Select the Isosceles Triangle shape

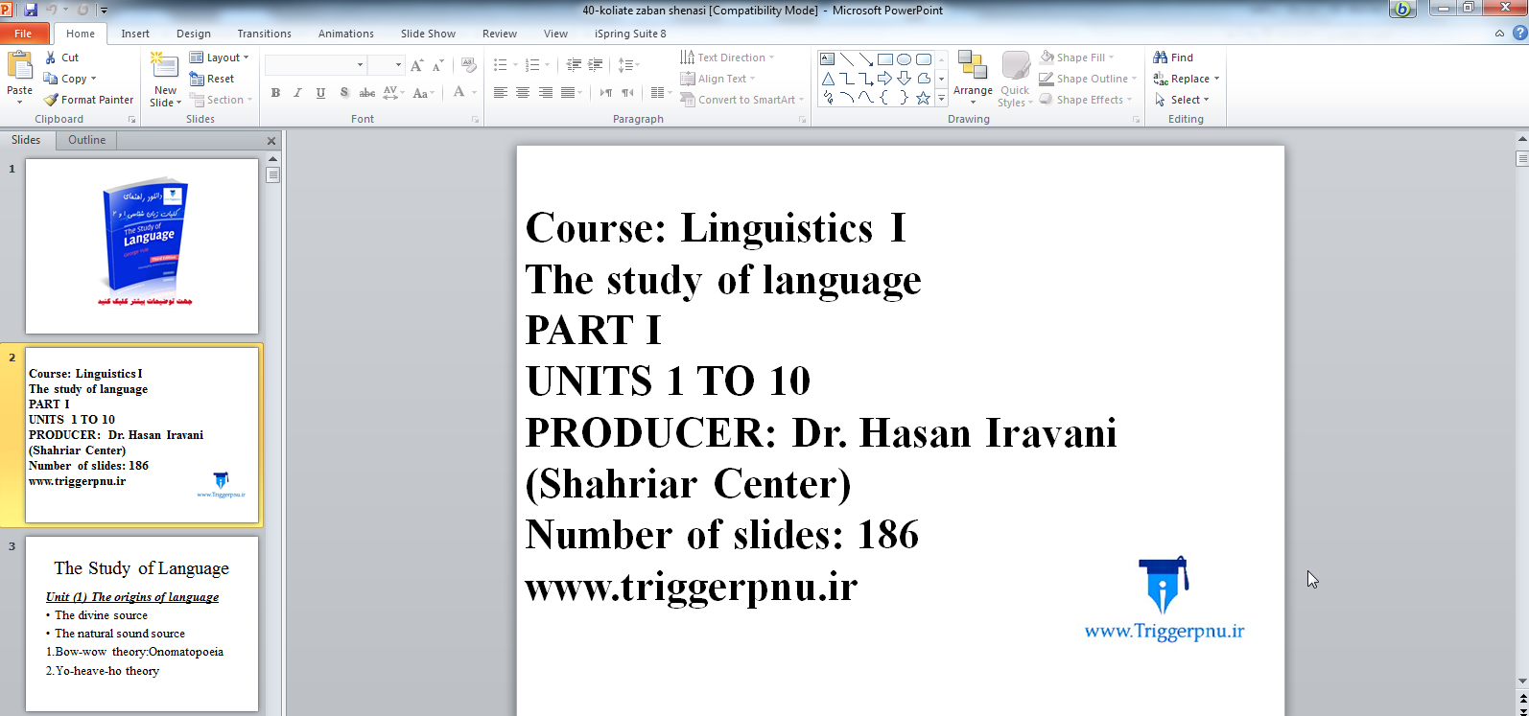(828, 79)
